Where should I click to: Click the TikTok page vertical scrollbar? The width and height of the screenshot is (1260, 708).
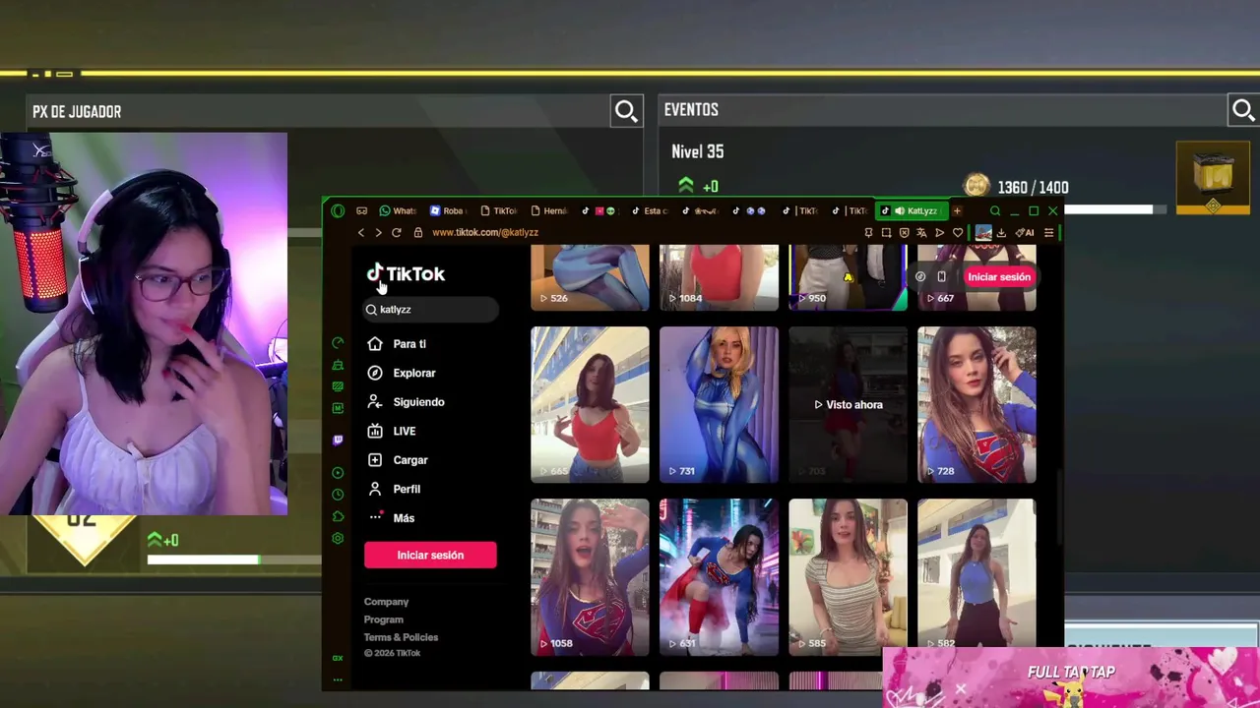coord(1059,506)
